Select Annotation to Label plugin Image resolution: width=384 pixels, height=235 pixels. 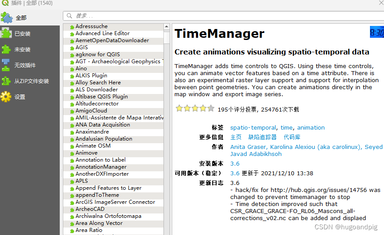(x=113, y=160)
